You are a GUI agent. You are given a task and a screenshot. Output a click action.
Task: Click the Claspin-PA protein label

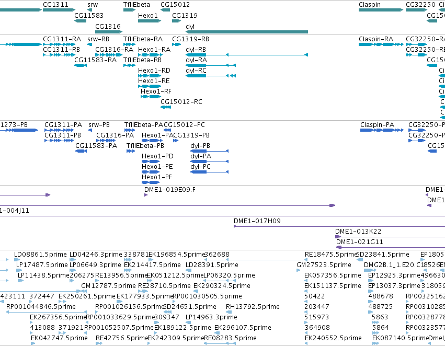tap(378, 125)
